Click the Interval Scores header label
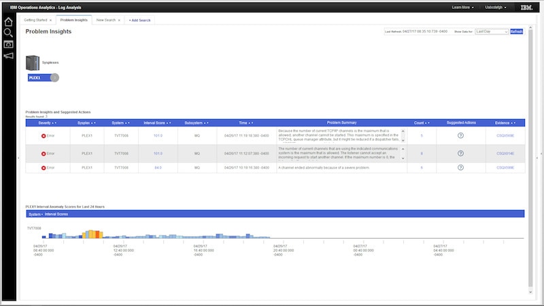Image resolution: width=544 pixels, height=306 pixels. click(x=56, y=214)
